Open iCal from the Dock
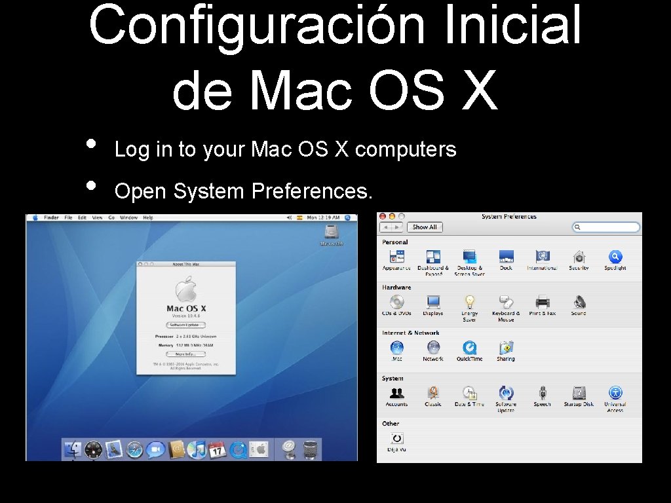The image size is (671, 503). coord(217,450)
